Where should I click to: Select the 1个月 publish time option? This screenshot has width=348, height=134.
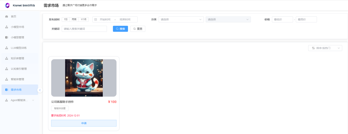[83, 19]
